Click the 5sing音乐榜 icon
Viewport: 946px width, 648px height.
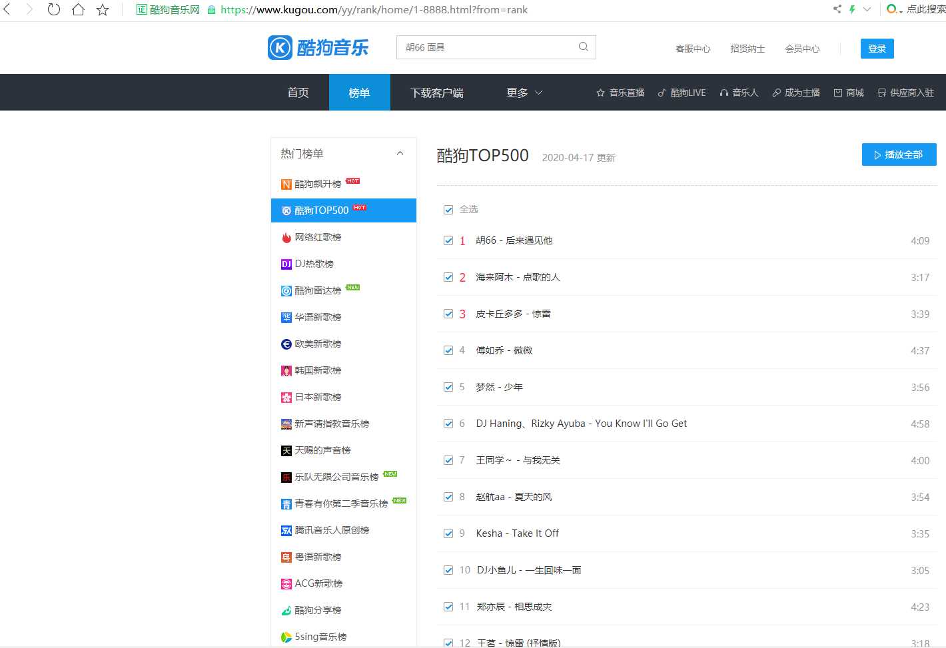(x=286, y=637)
